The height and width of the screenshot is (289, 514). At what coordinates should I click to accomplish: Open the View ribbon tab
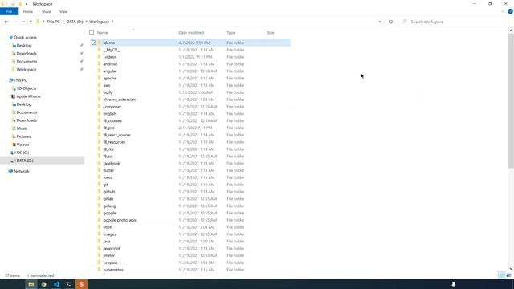(63, 11)
